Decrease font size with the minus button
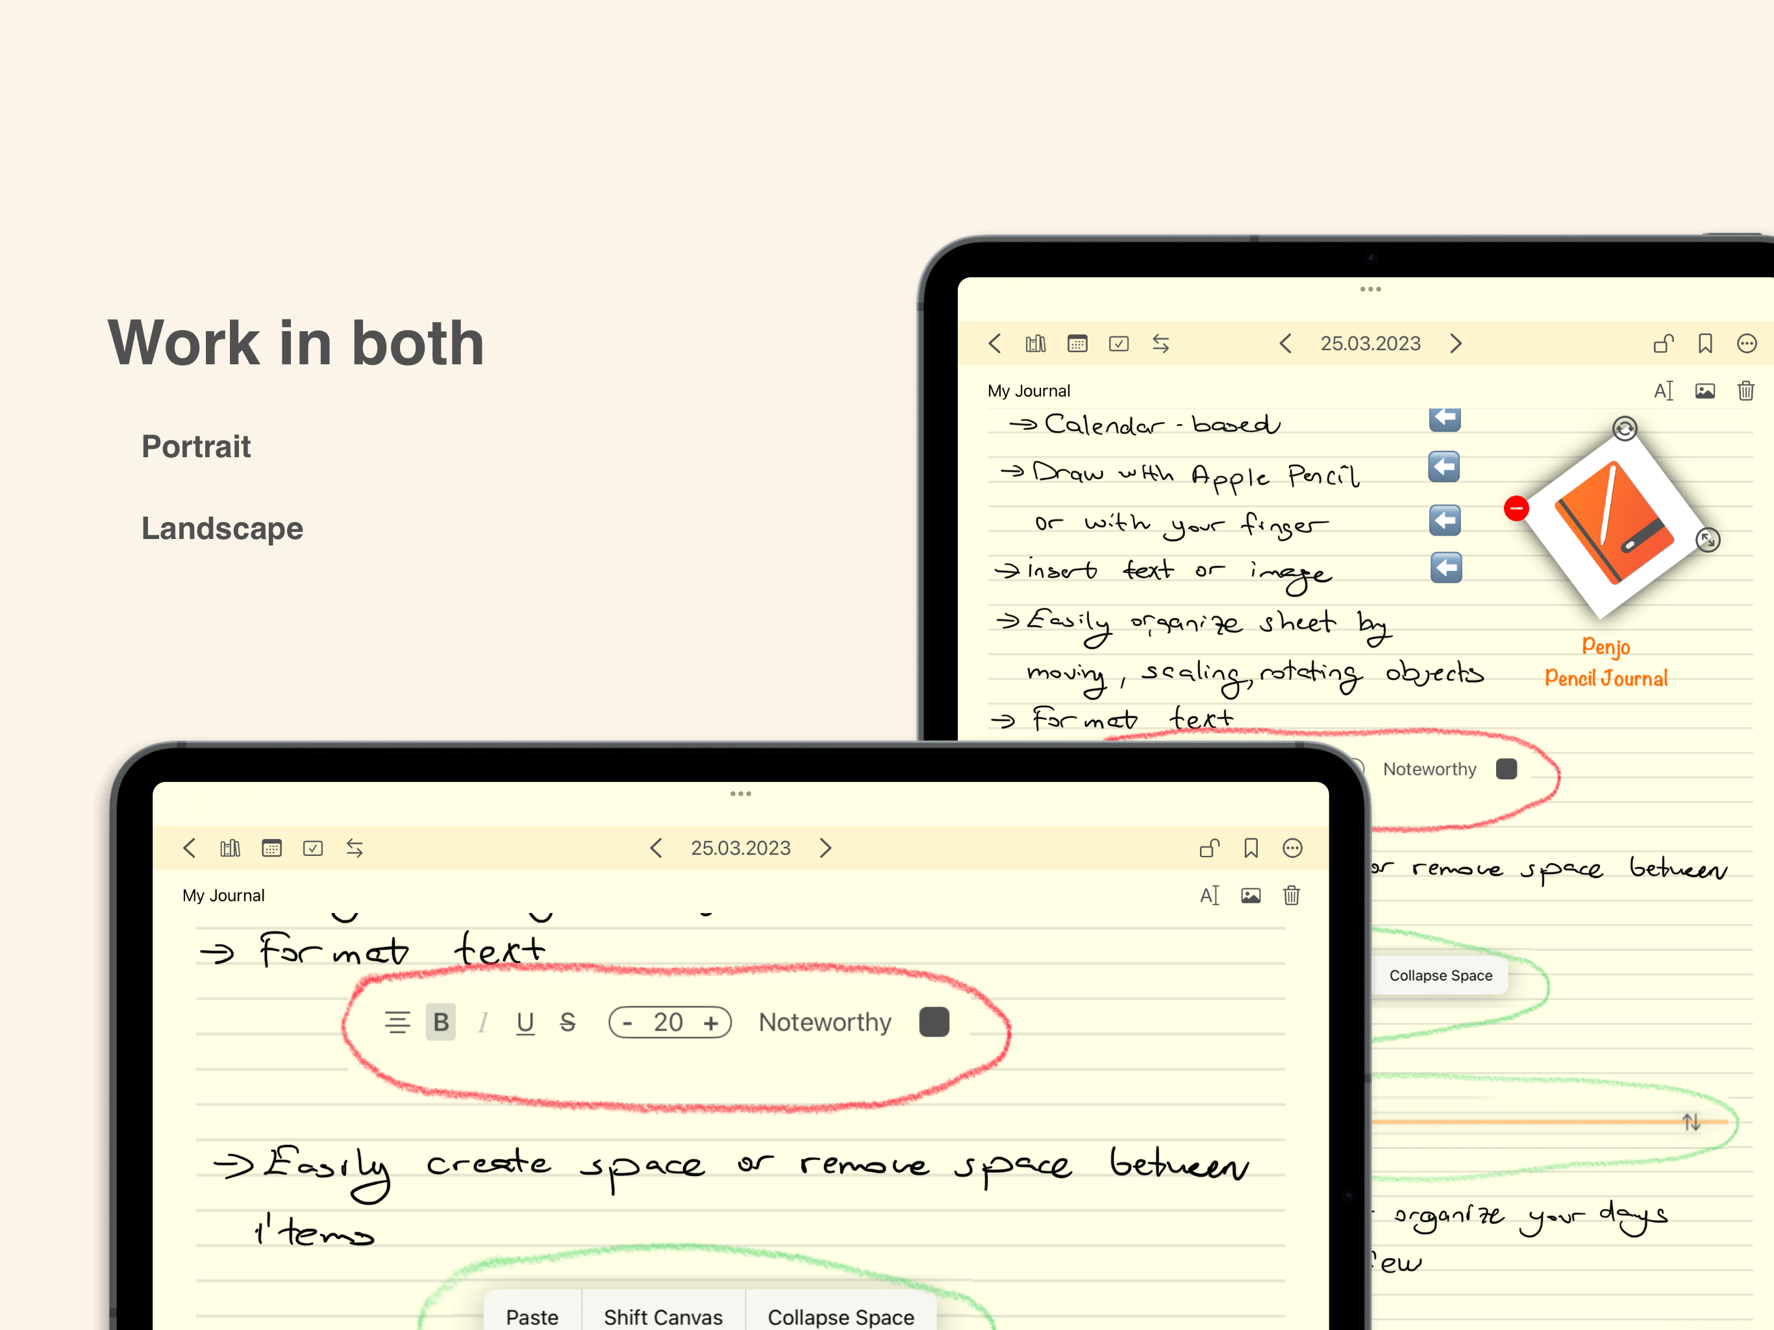1774x1330 pixels. click(628, 1023)
